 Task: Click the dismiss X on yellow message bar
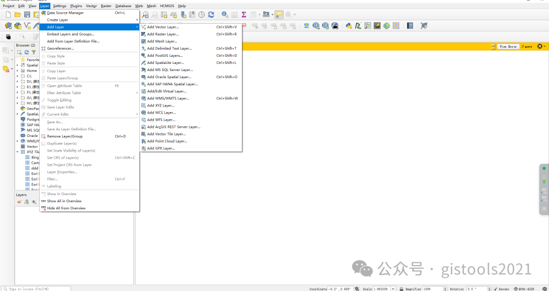[x=539, y=46]
